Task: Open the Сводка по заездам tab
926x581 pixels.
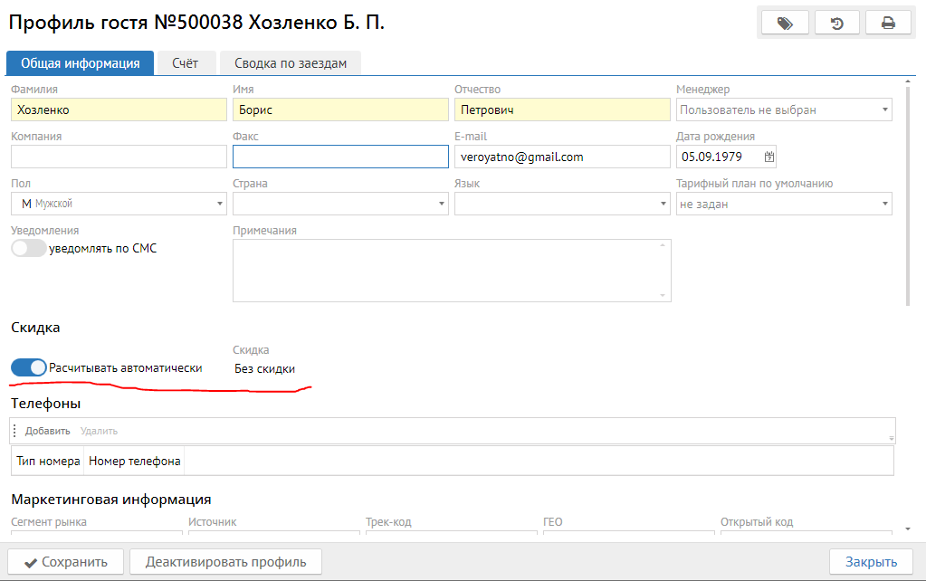Action: pyautogui.click(x=291, y=62)
